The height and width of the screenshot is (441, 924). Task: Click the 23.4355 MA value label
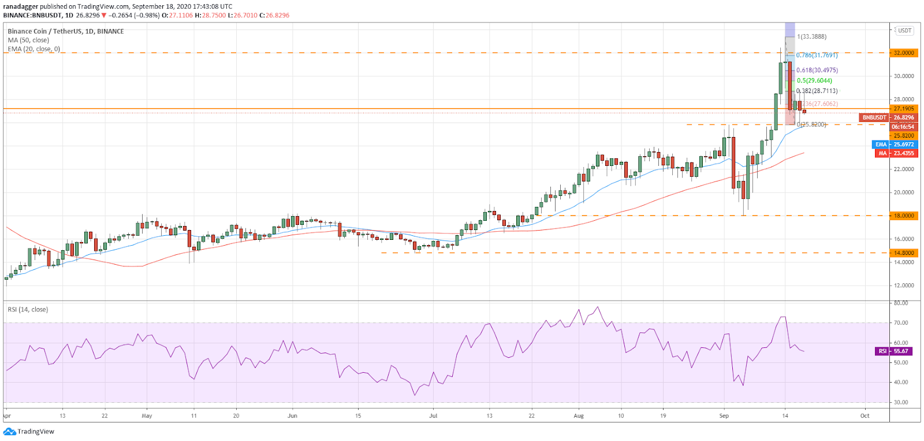click(x=904, y=153)
